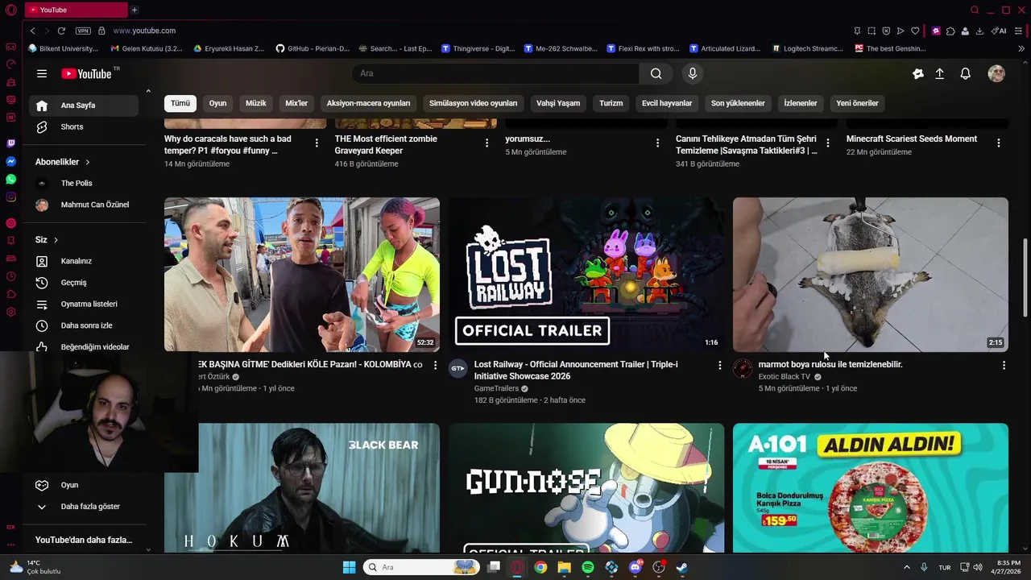Open options menu for marmot boya rulosu video
The image size is (1031, 580).
coord(1004,366)
